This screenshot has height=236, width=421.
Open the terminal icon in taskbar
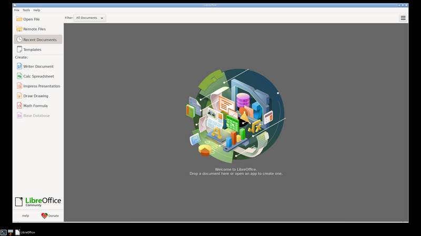pos(3,232)
